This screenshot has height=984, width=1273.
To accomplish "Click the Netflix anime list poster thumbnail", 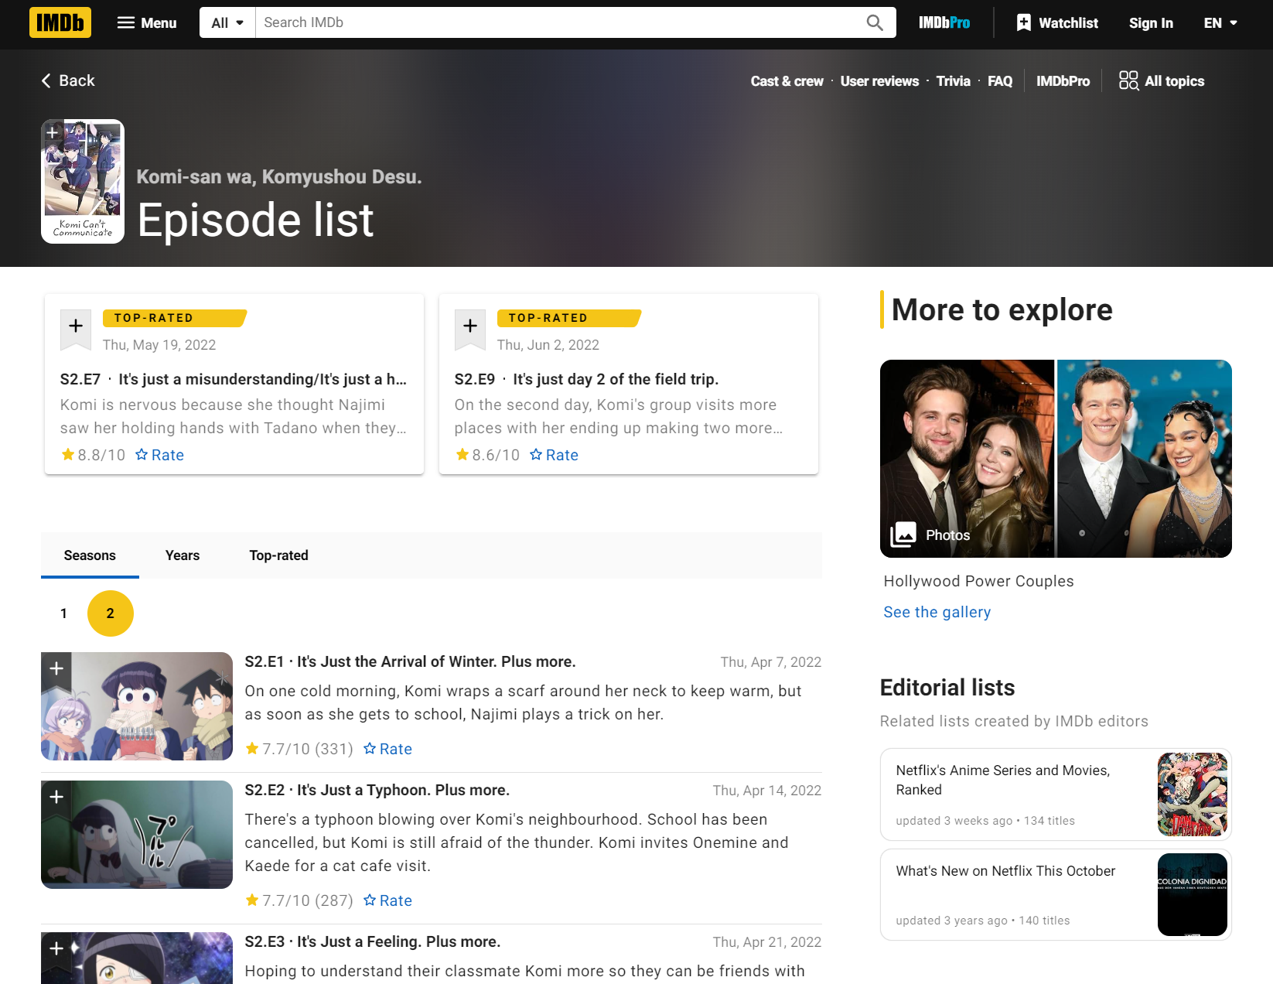I will coord(1192,794).
